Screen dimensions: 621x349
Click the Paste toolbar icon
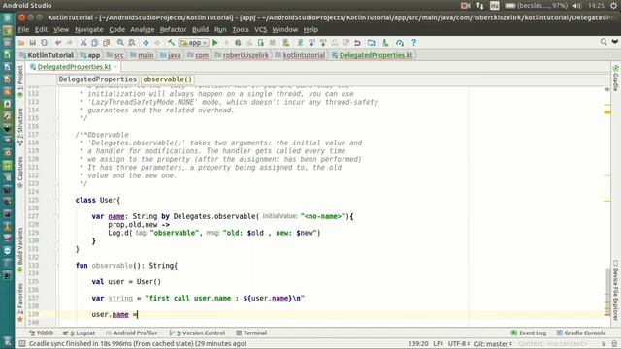(106, 43)
